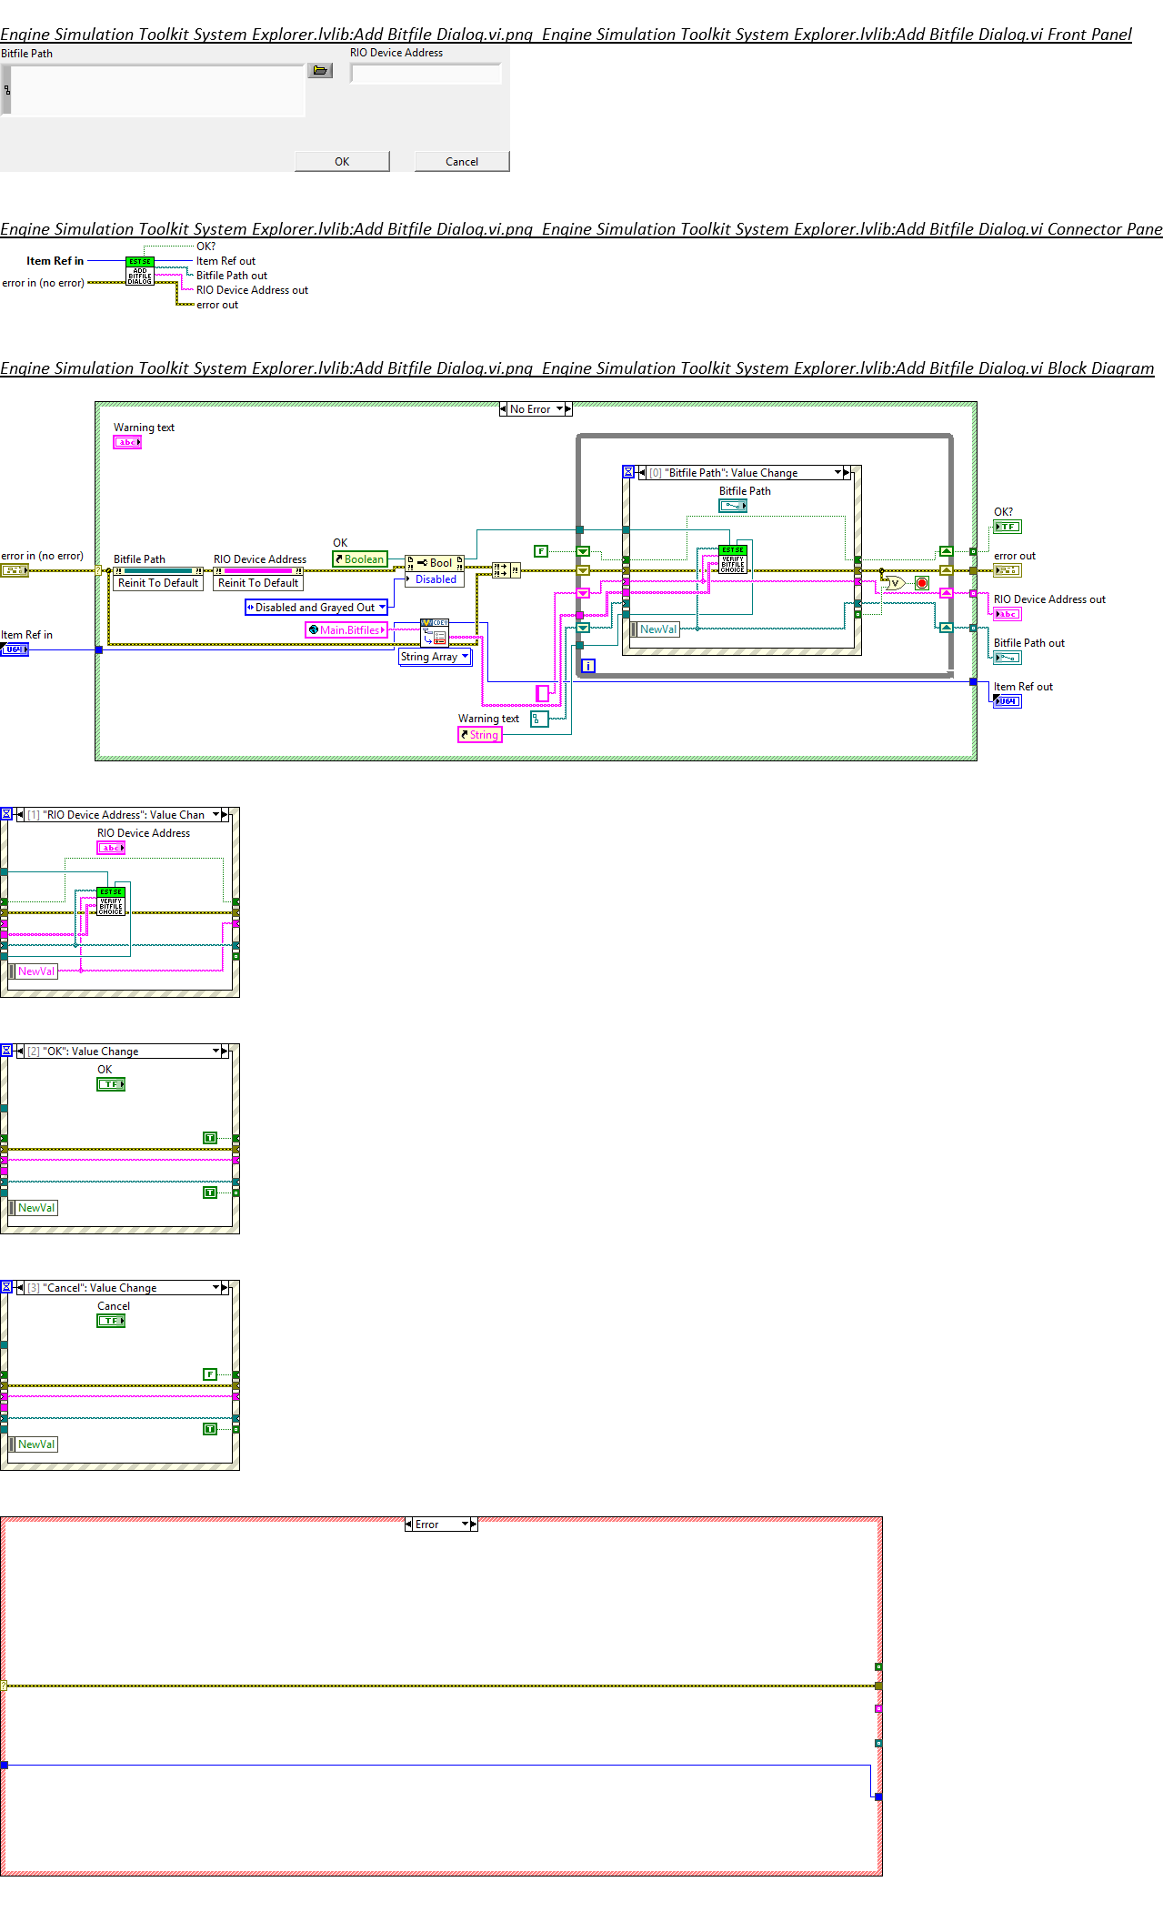The width and height of the screenshot is (1163, 1922).
Task: Click the timeout hourglass of the Cancel event structure
Action: point(6,1287)
